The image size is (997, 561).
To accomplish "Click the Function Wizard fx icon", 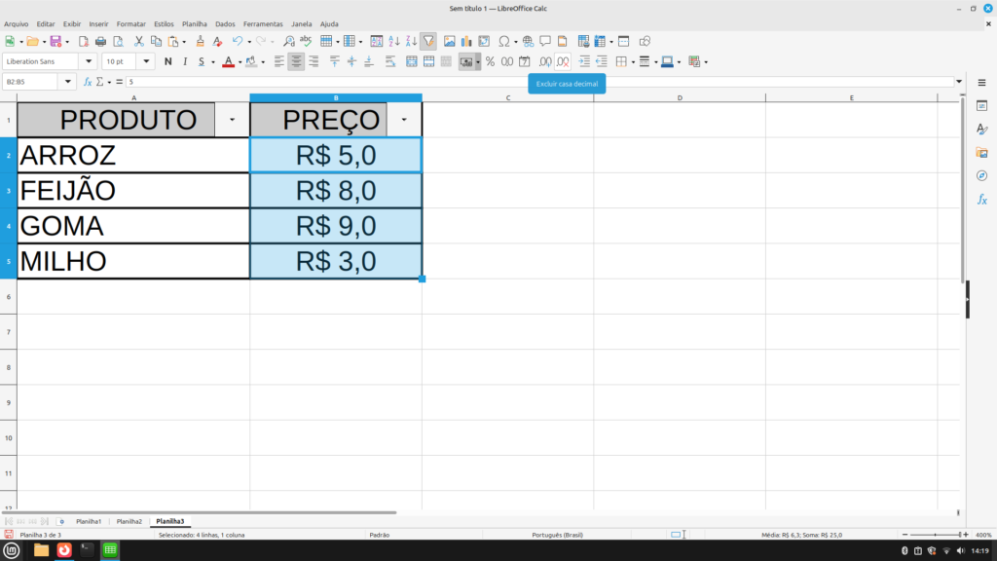I will tap(88, 82).
